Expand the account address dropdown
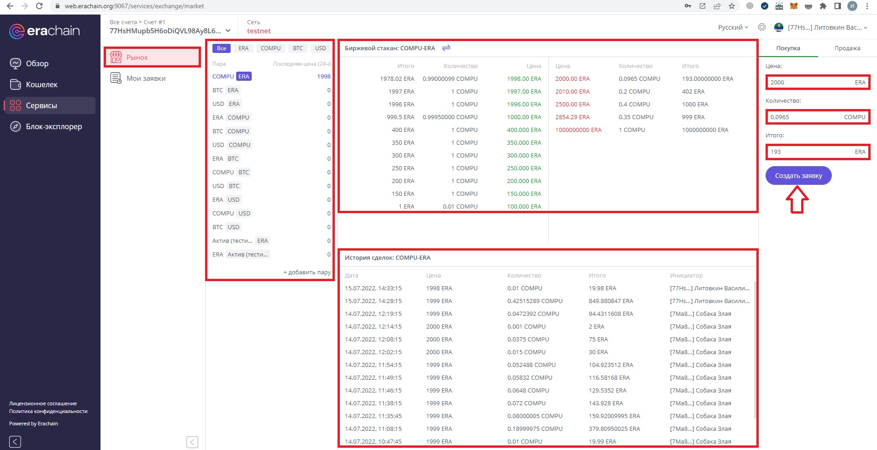The width and height of the screenshot is (877, 450). [x=228, y=31]
